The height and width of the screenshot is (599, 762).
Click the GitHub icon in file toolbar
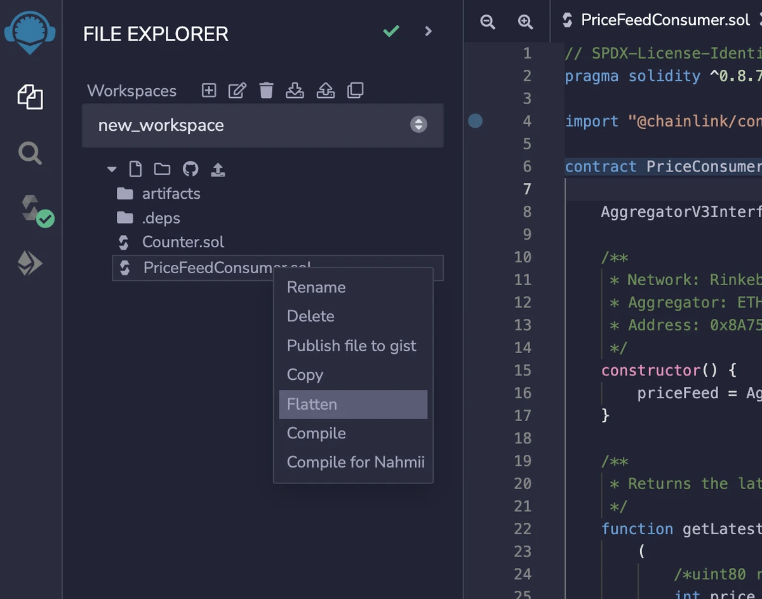point(190,169)
